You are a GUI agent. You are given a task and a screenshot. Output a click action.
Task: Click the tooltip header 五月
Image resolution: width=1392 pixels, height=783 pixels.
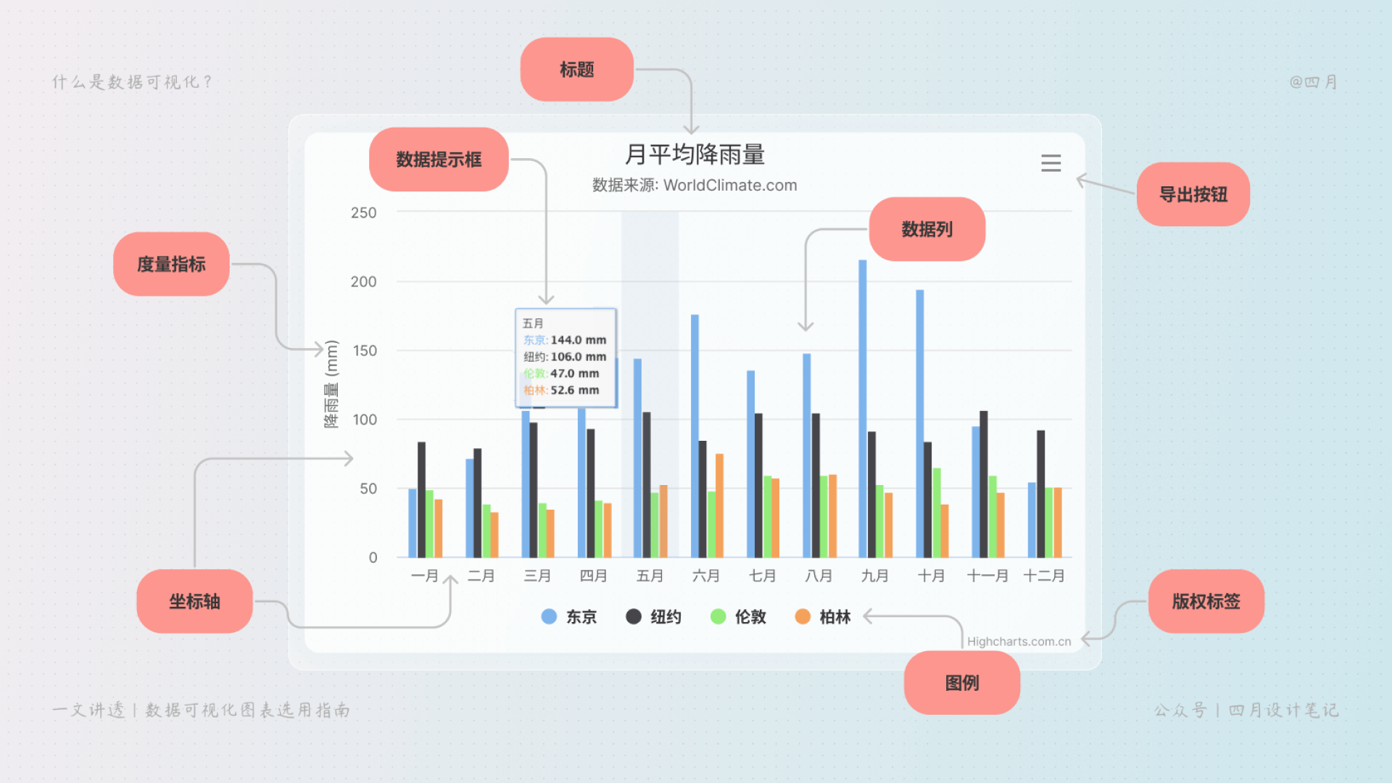533,323
